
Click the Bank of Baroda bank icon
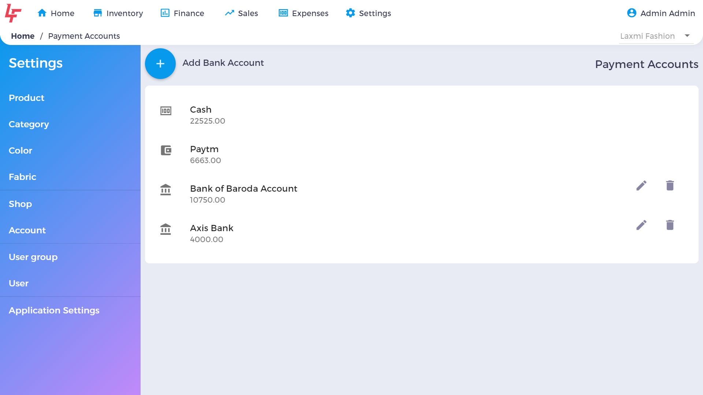coord(166,189)
